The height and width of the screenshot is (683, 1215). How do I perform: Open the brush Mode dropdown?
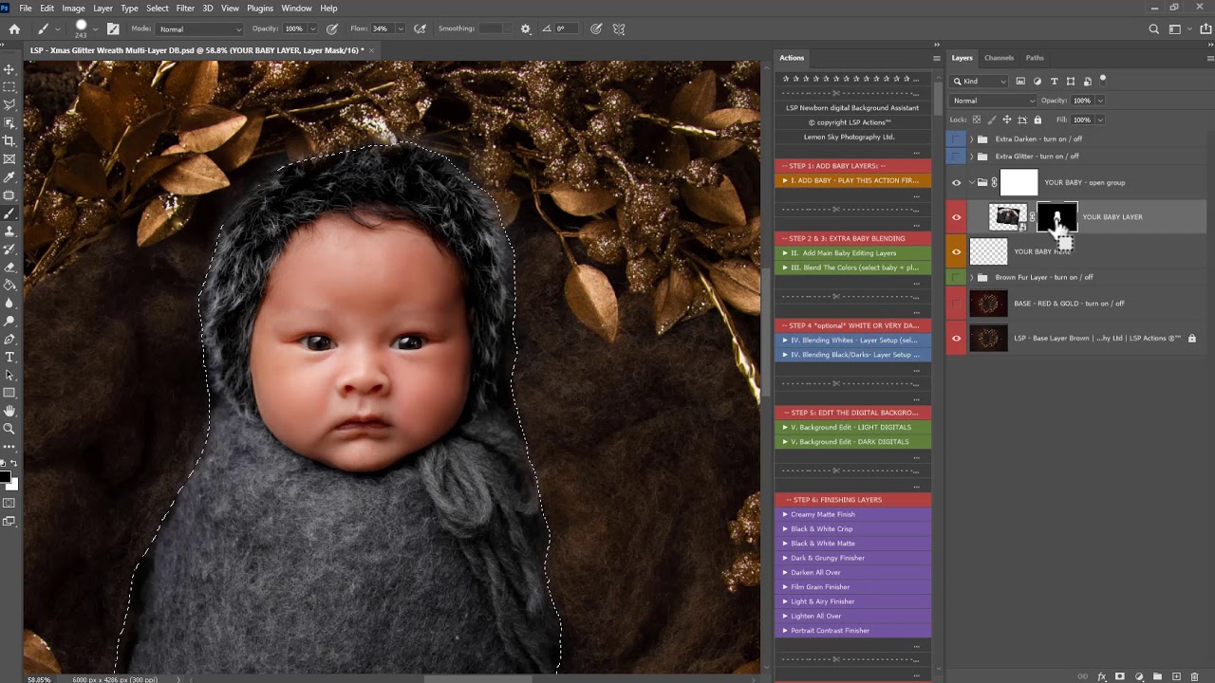(x=198, y=29)
